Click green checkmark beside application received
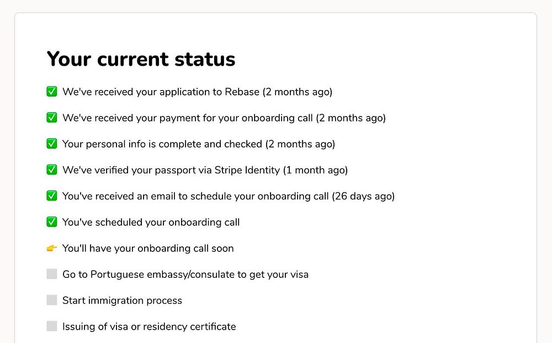Screen dimensions: 552x343 pyautogui.click(x=52, y=92)
